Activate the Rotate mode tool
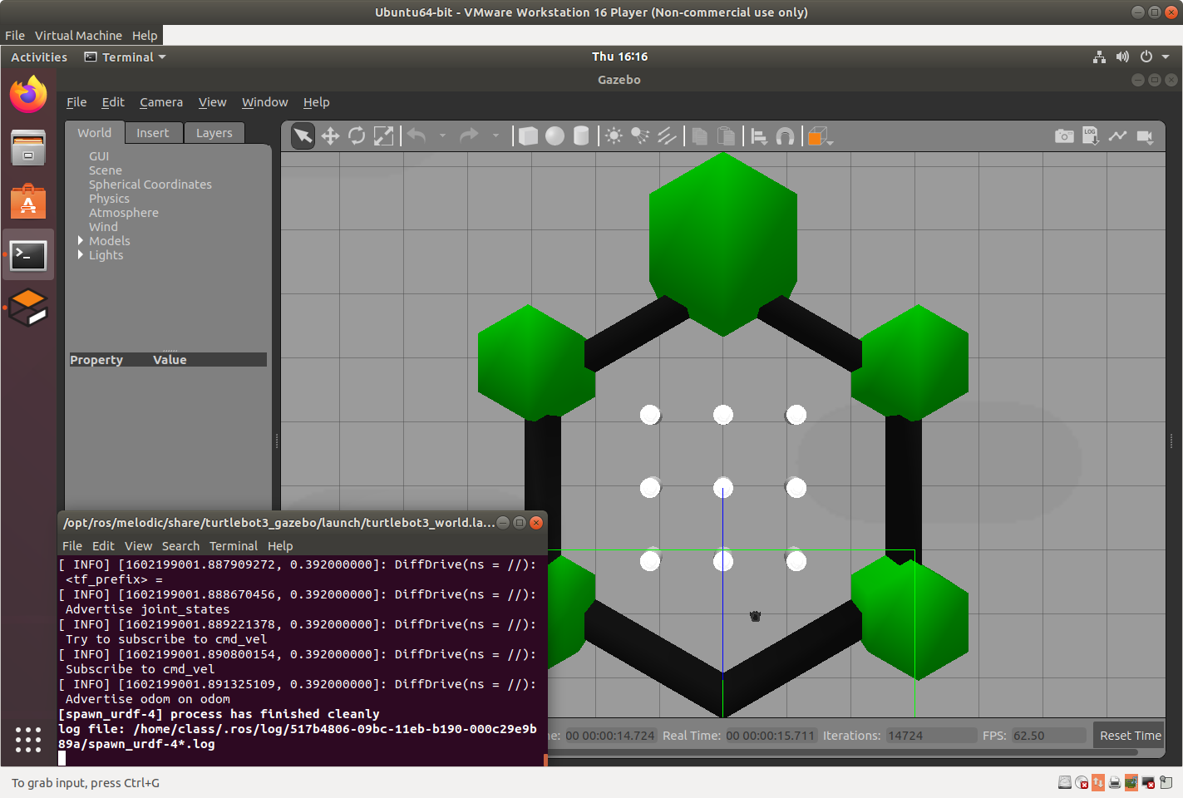The height and width of the screenshot is (798, 1183). point(357,136)
